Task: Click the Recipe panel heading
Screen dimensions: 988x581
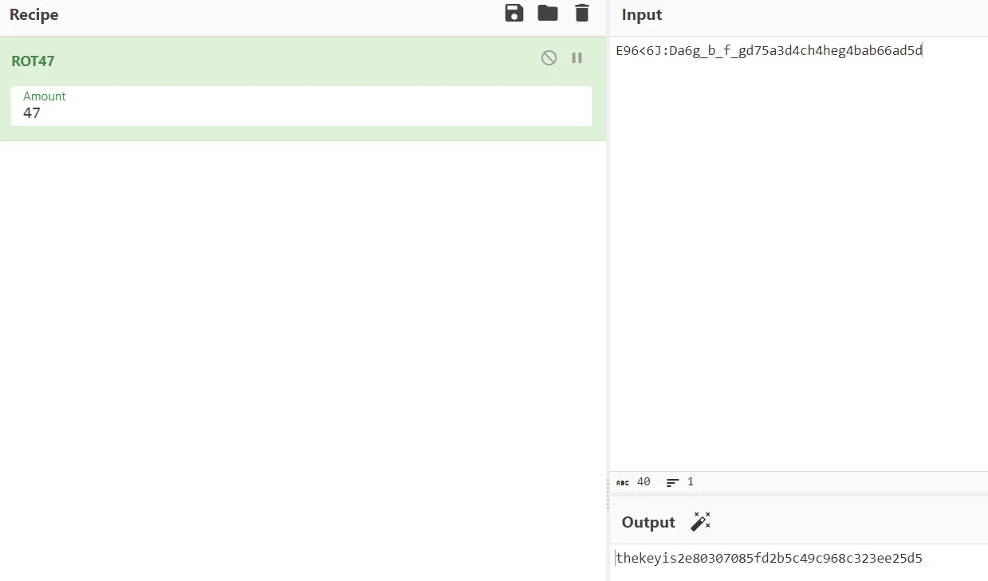Action: (x=33, y=15)
